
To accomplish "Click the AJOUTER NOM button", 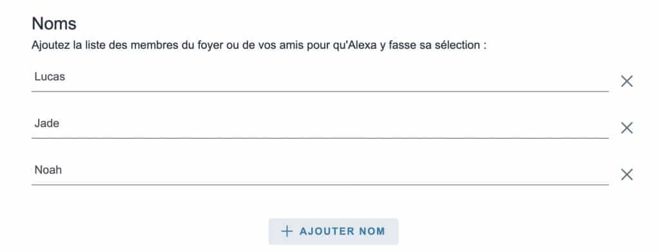I will (x=333, y=231).
